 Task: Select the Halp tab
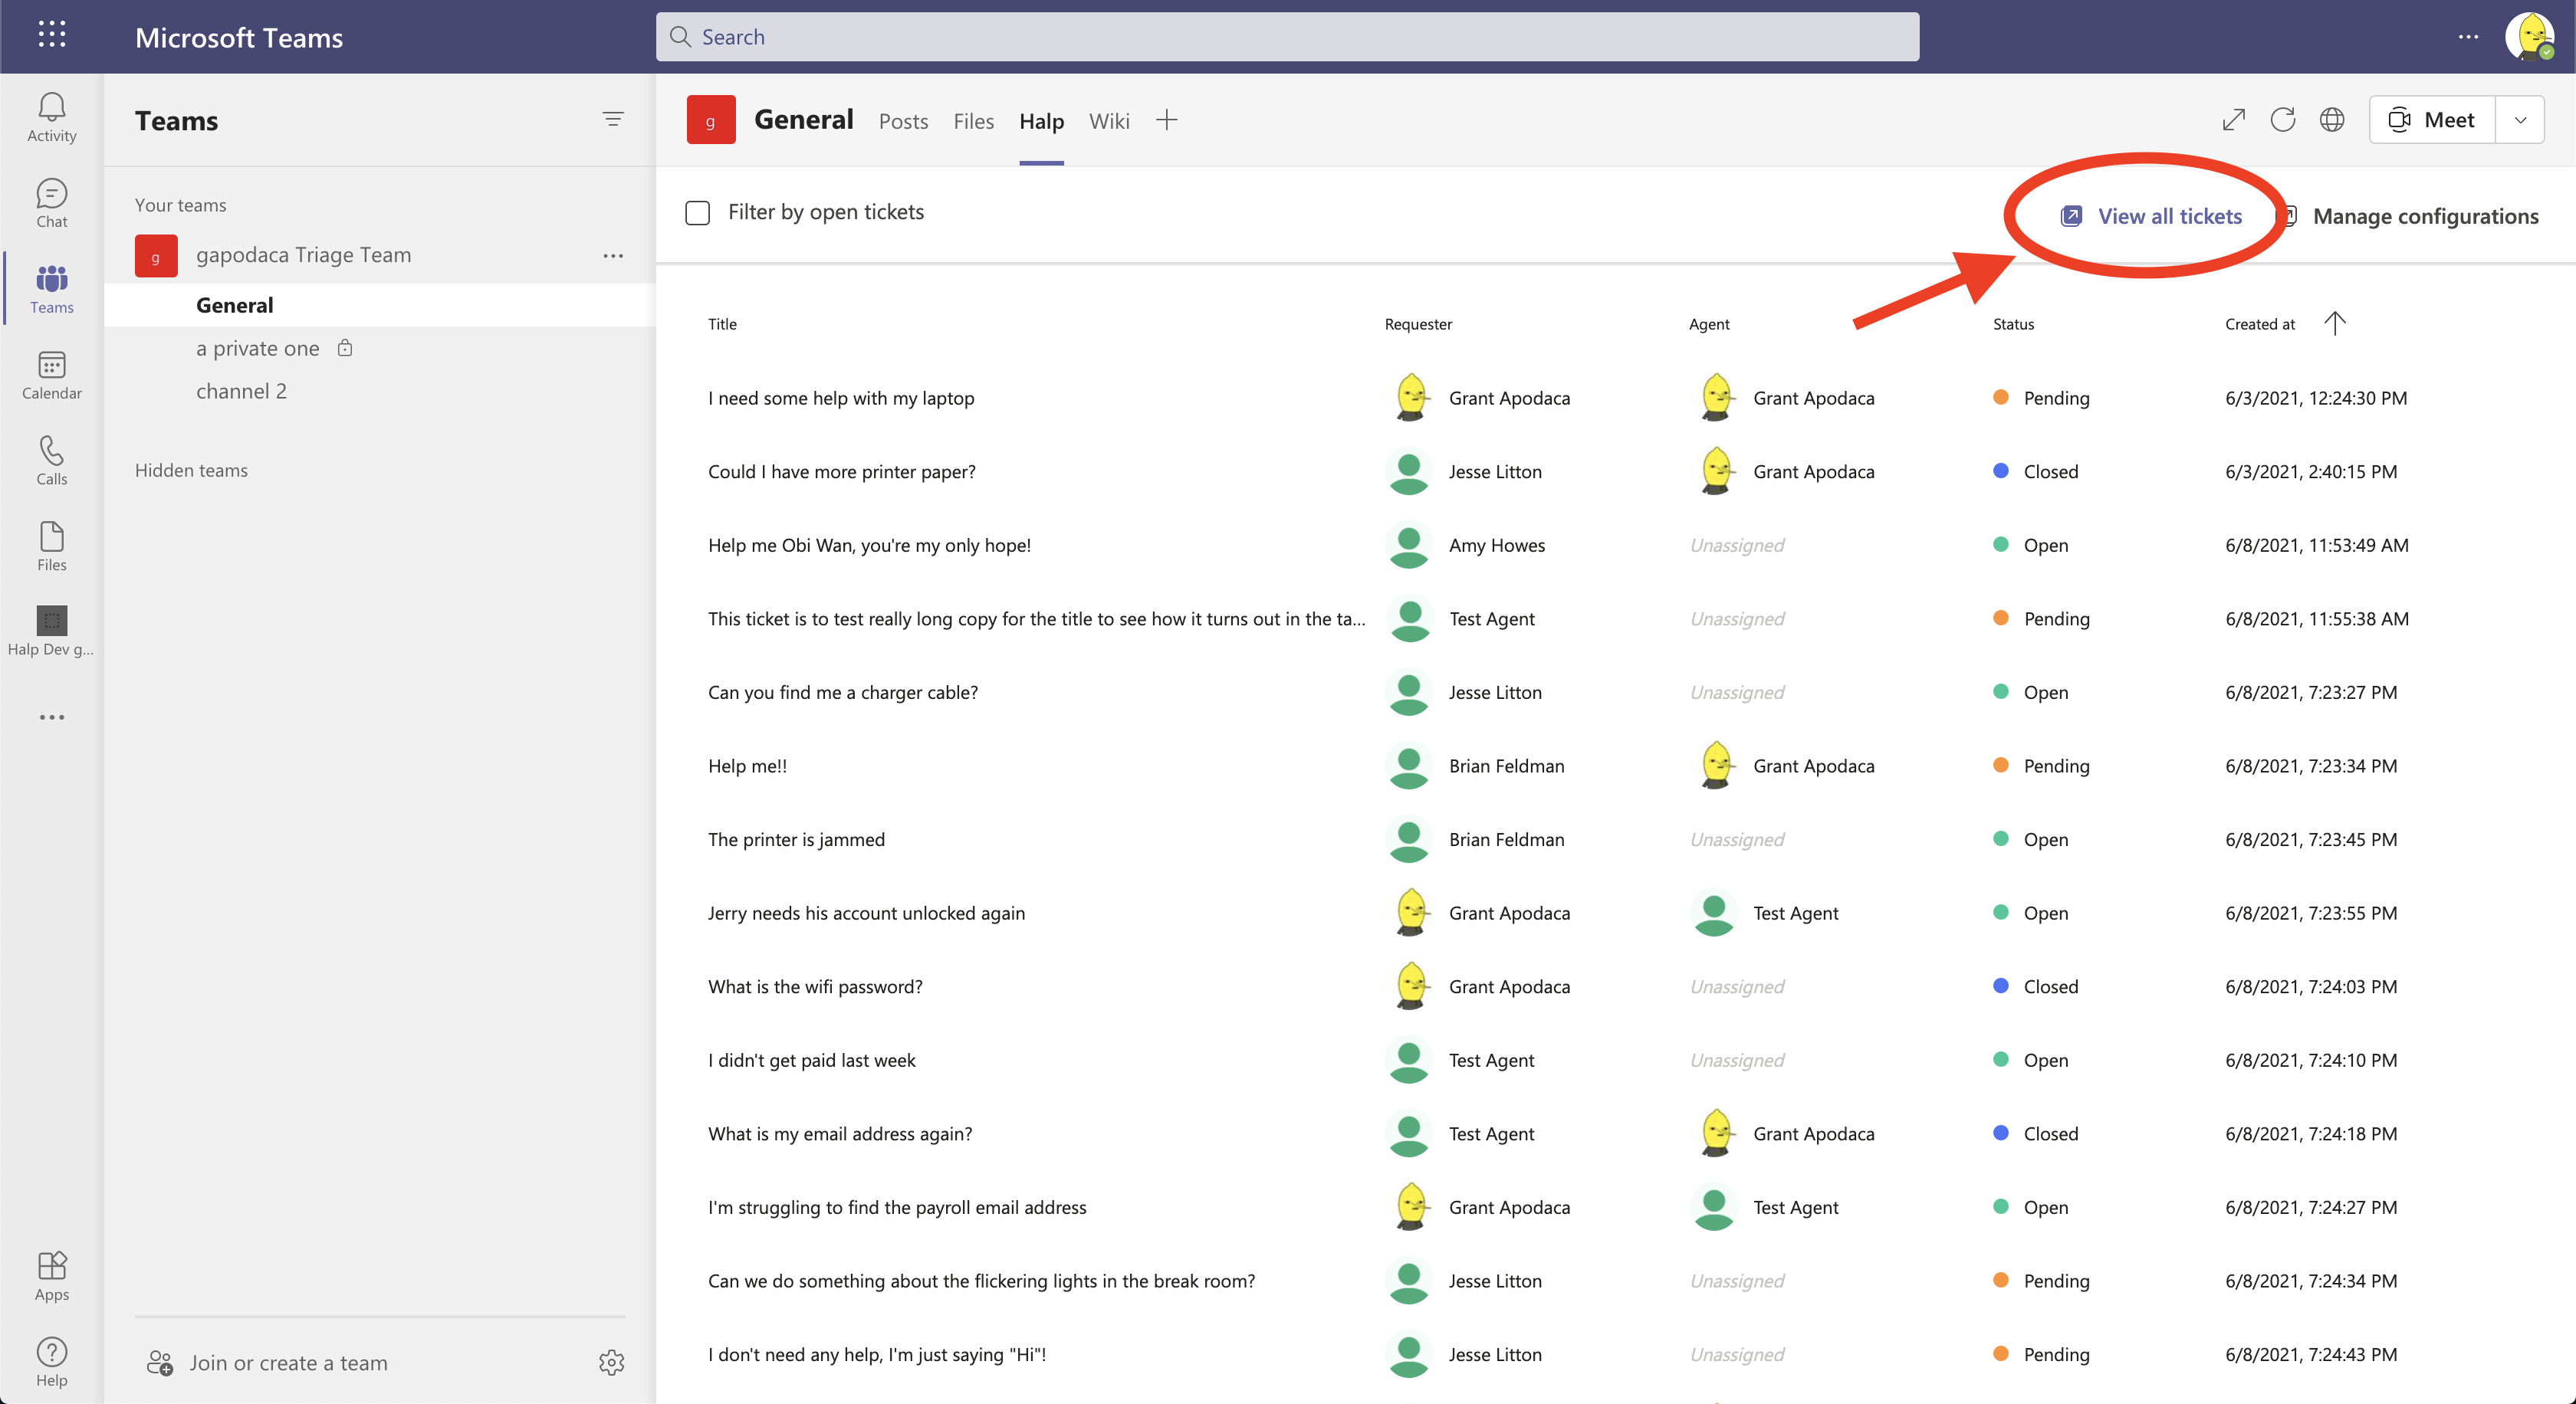pos(1042,121)
